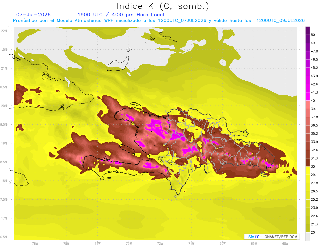Click the longitude axis label '69W'
The width and height of the screenshot is (320, 247).
pyautogui.click(x=254, y=244)
